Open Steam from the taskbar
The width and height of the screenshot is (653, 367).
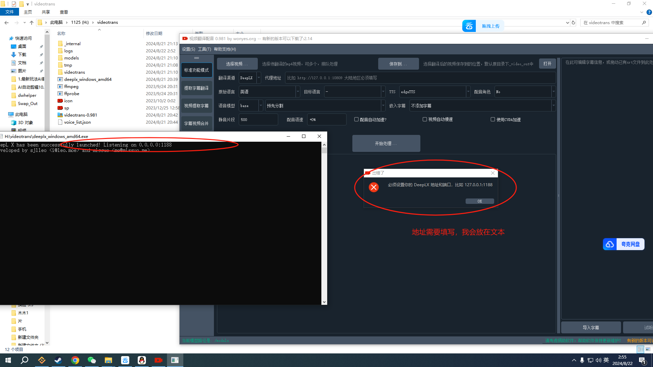(58, 360)
